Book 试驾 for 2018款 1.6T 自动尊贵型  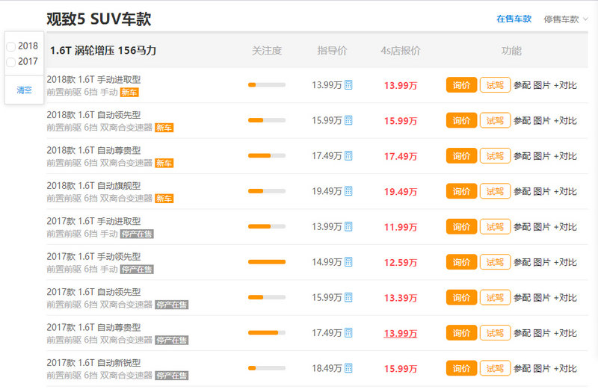pyautogui.click(x=495, y=156)
